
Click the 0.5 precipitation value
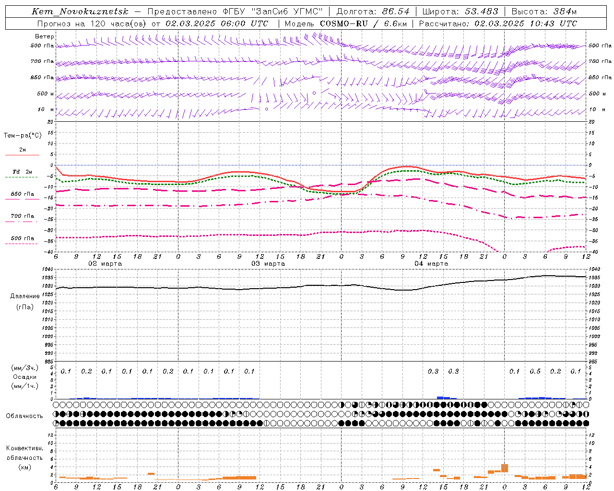[535, 372]
